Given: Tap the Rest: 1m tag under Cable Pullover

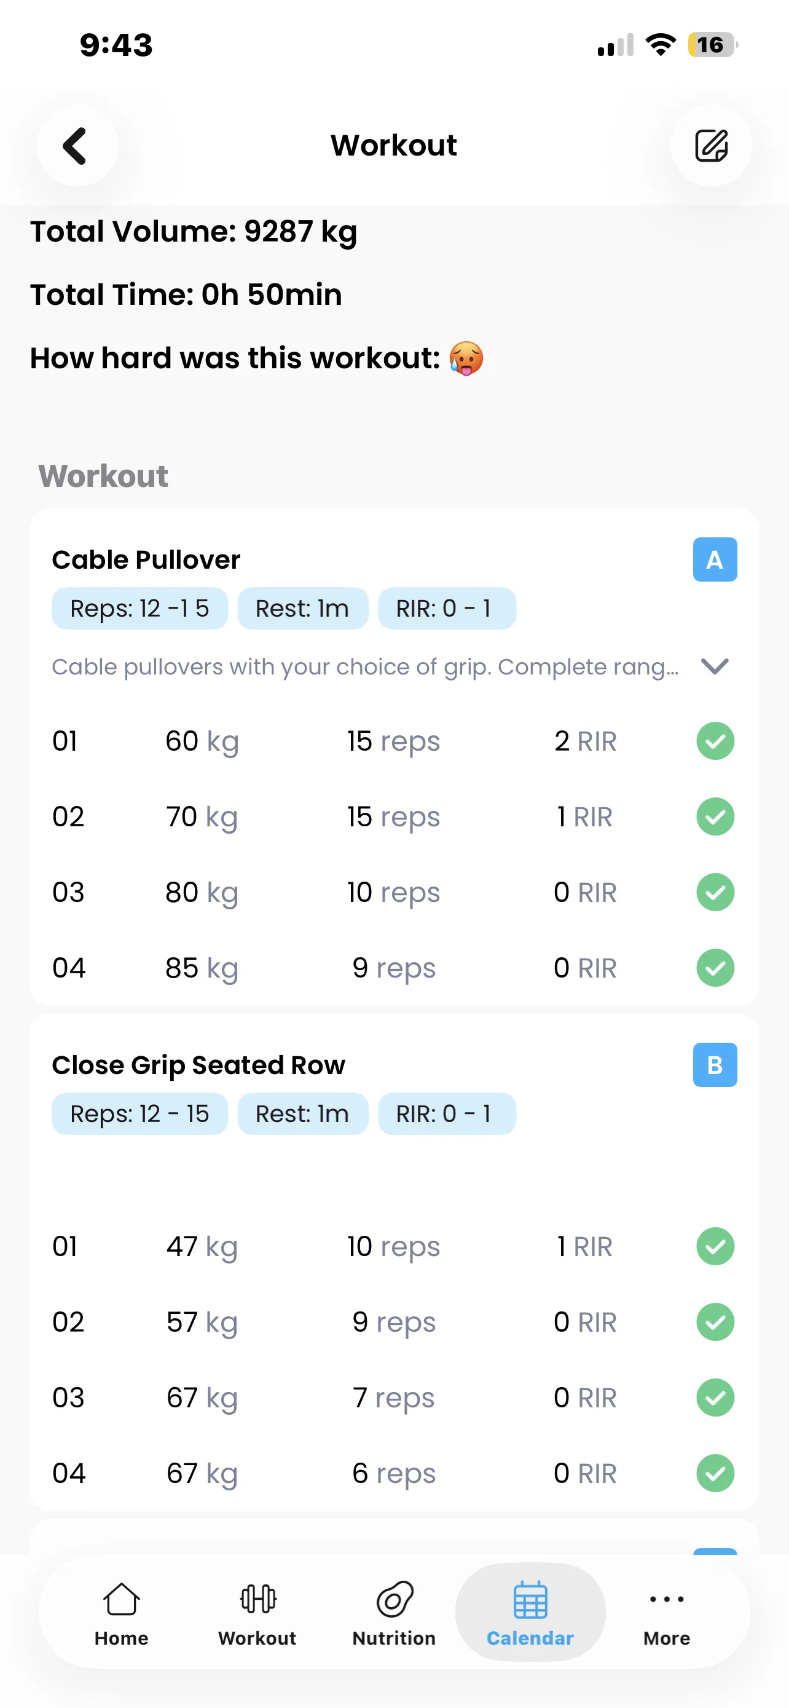Looking at the screenshot, I should (302, 608).
